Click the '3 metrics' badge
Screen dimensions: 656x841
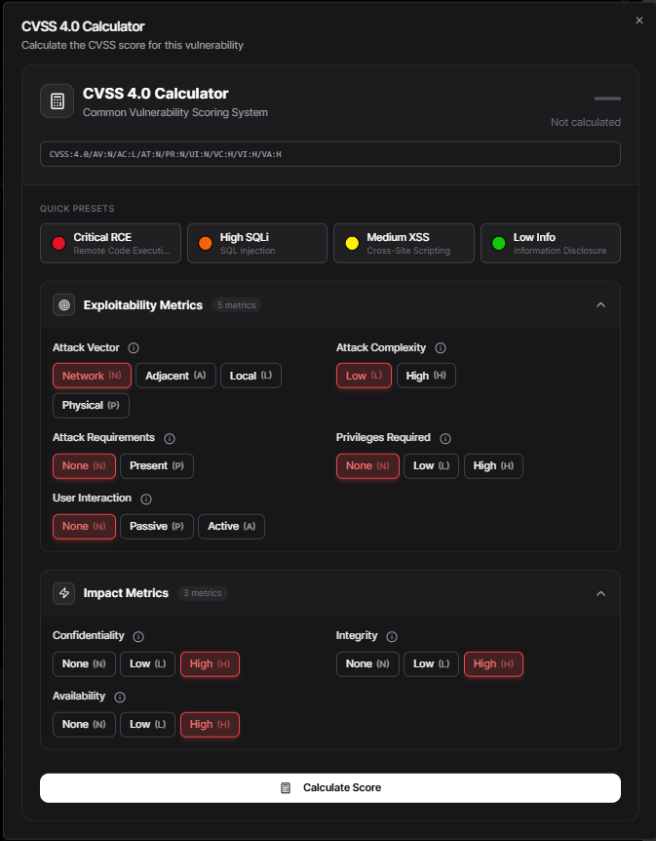203,593
